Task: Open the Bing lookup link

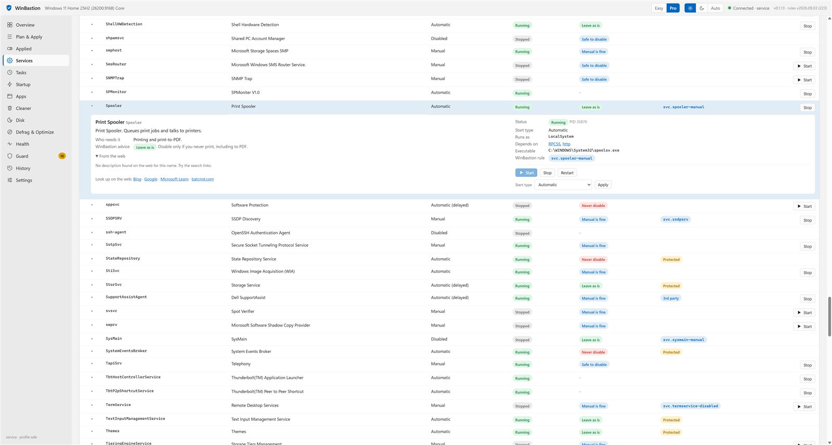Action: click(x=137, y=179)
